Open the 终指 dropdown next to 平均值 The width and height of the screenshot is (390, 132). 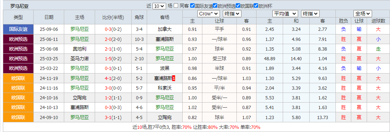point(310,14)
